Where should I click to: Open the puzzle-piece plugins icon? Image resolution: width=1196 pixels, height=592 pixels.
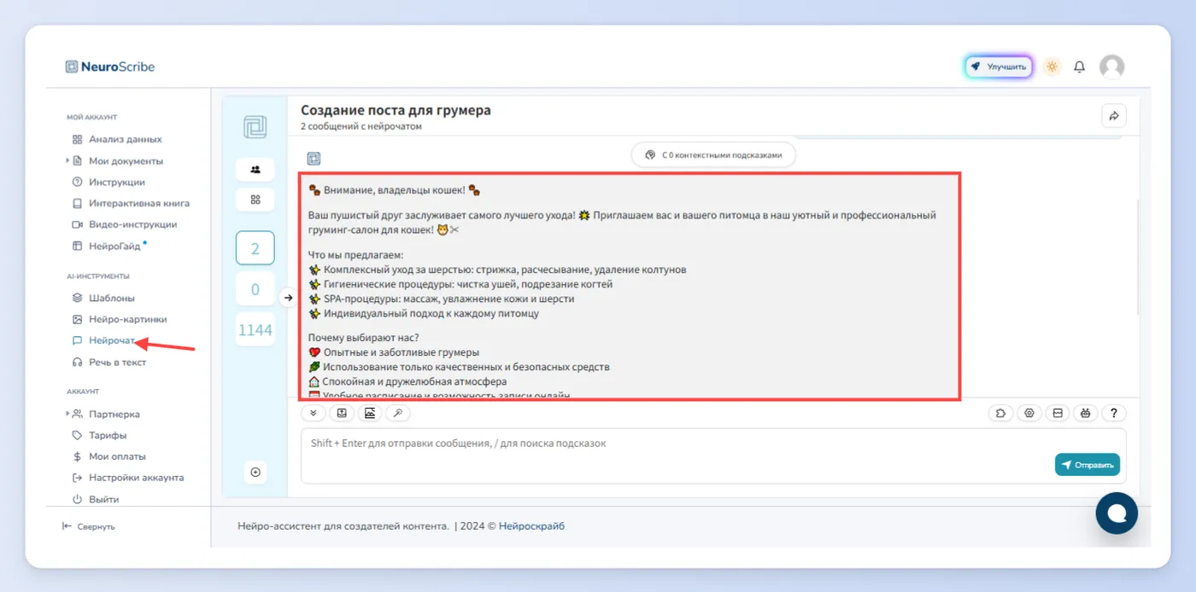(1000, 413)
